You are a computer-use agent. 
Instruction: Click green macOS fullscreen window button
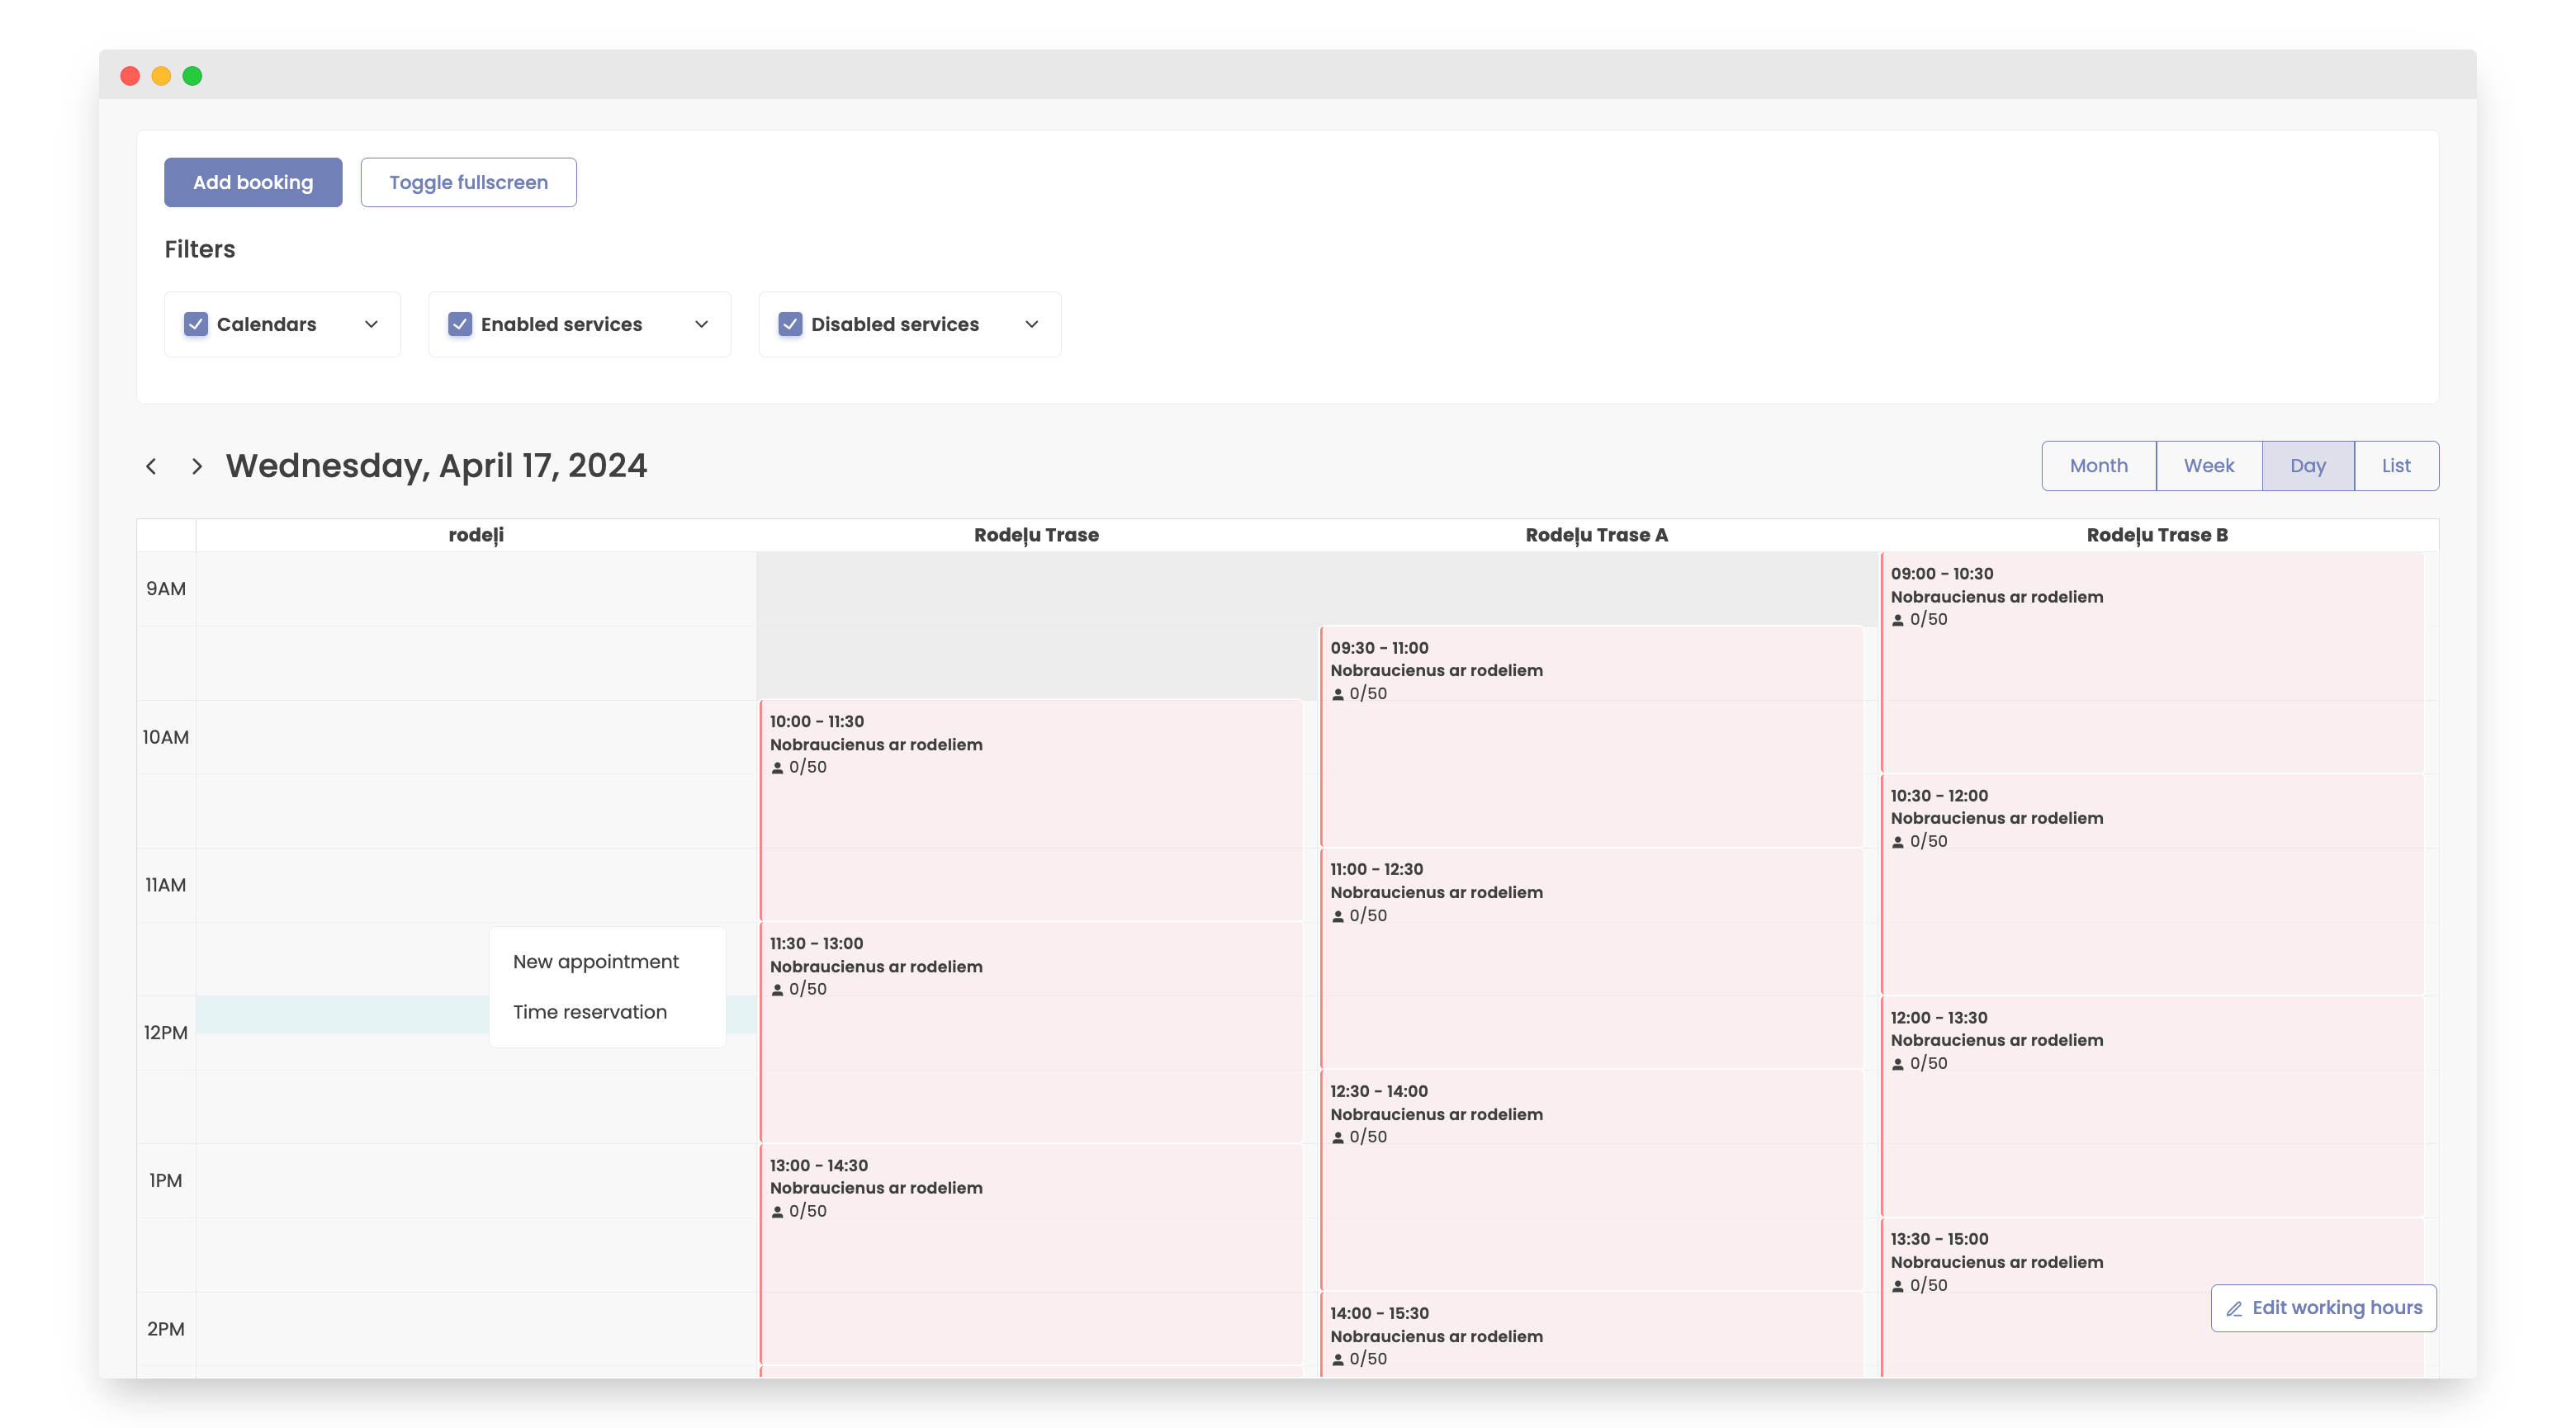[192, 76]
